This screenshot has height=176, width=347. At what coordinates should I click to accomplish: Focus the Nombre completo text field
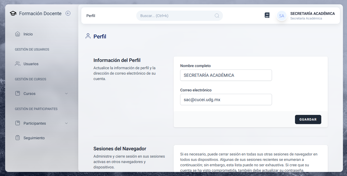pyautogui.click(x=226, y=75)
